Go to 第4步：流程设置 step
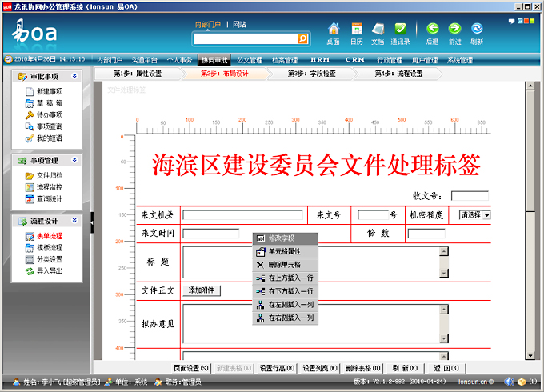The height and width of the screenshot is (392, 544). [x=399, y=74]
